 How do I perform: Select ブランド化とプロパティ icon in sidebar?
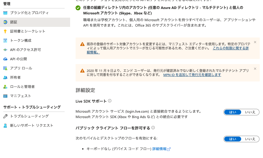(6, 12)
